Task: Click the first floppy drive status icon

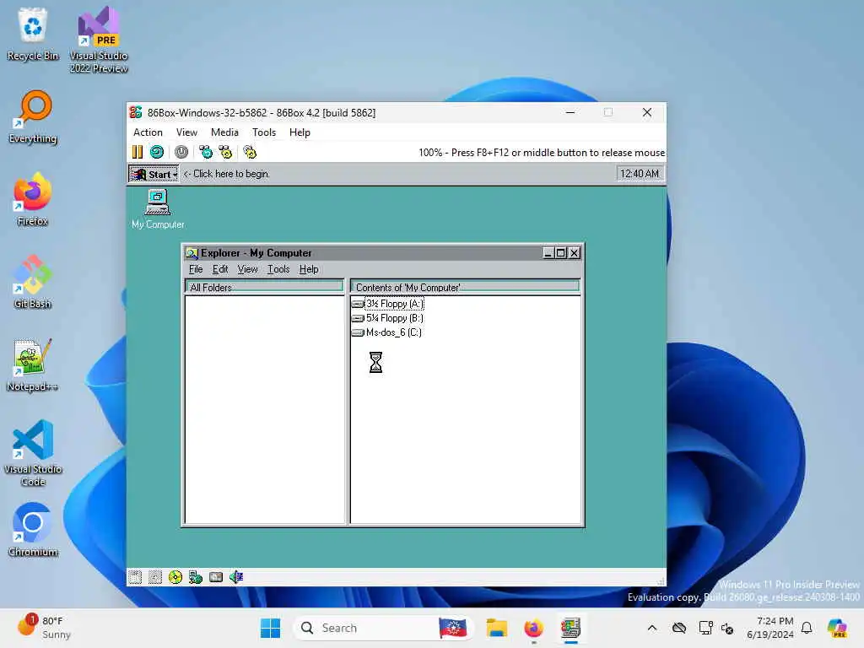Action: [x=135, y=577]
